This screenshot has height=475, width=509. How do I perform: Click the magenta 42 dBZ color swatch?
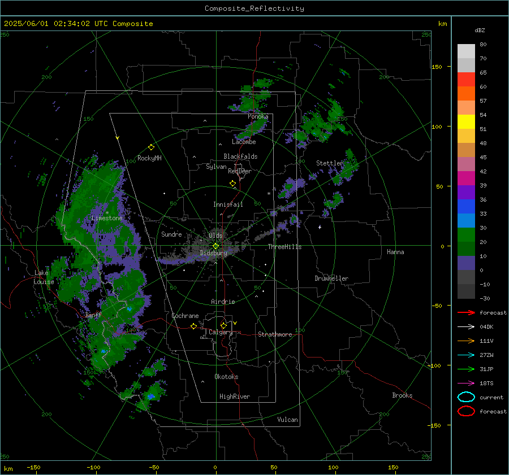(466, 178)
